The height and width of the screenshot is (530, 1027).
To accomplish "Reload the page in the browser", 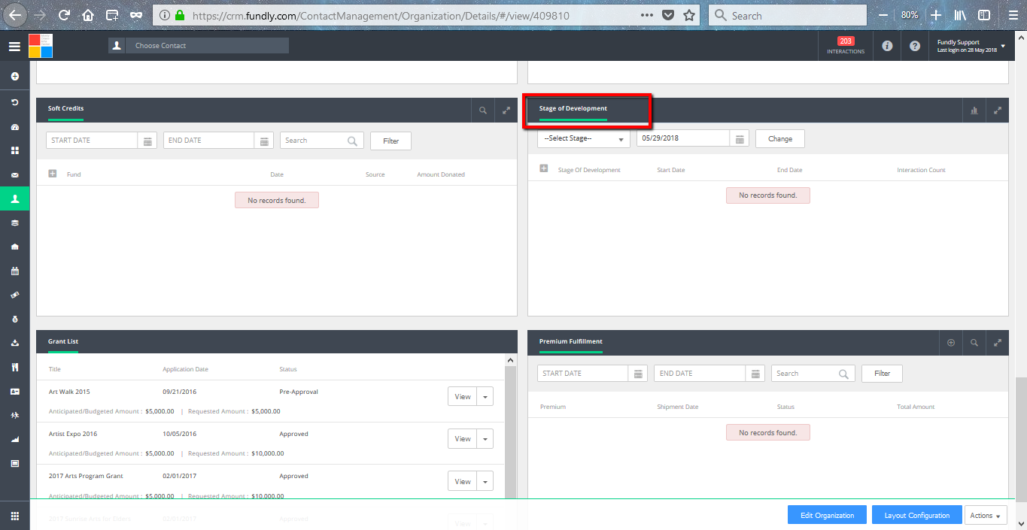I will tap(64, 15).
